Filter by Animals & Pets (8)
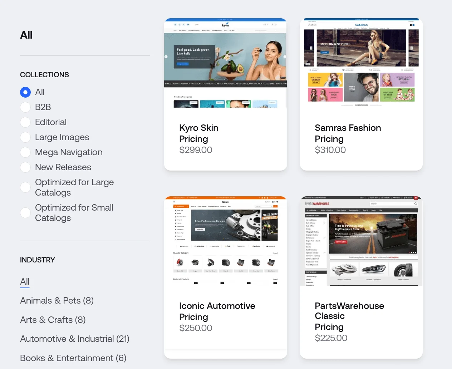This screenshot has height=369, width=452. (57, 301)
